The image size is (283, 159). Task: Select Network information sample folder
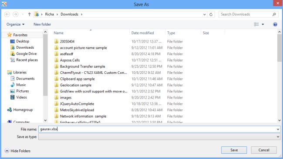coord(83,116)
